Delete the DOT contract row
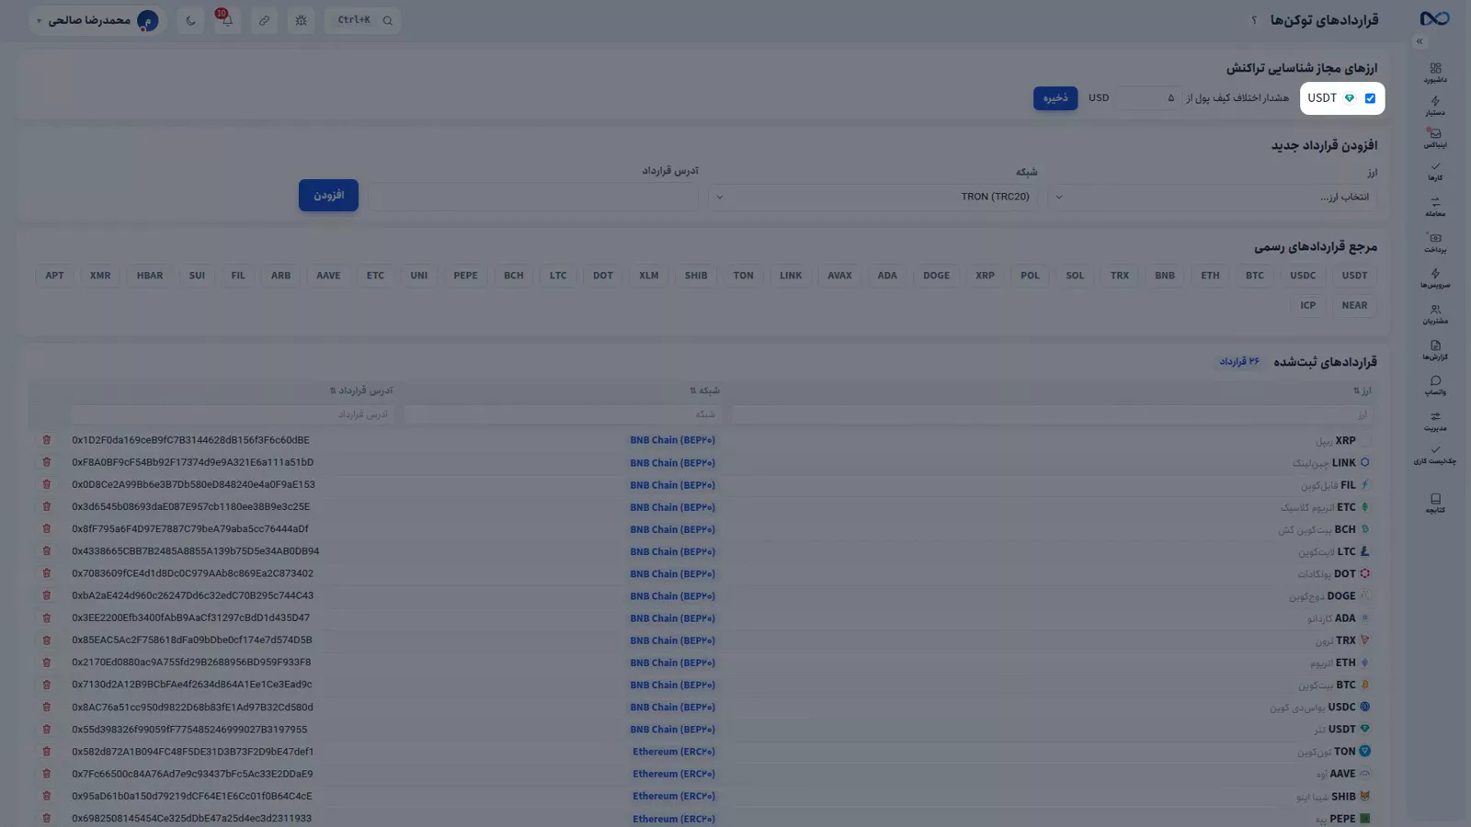This screenshot has height=827, width=1471. (47, 573)
